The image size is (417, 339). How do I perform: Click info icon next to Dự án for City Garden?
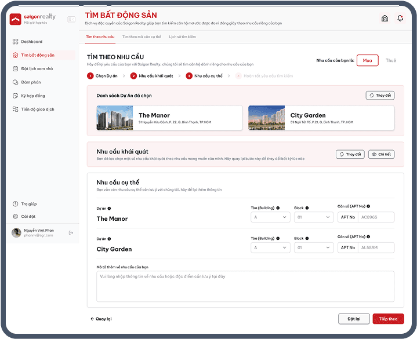coord(109,239)
